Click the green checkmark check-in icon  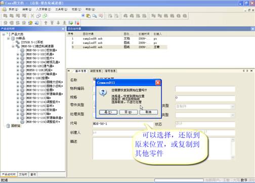click(x=71, y=23)
